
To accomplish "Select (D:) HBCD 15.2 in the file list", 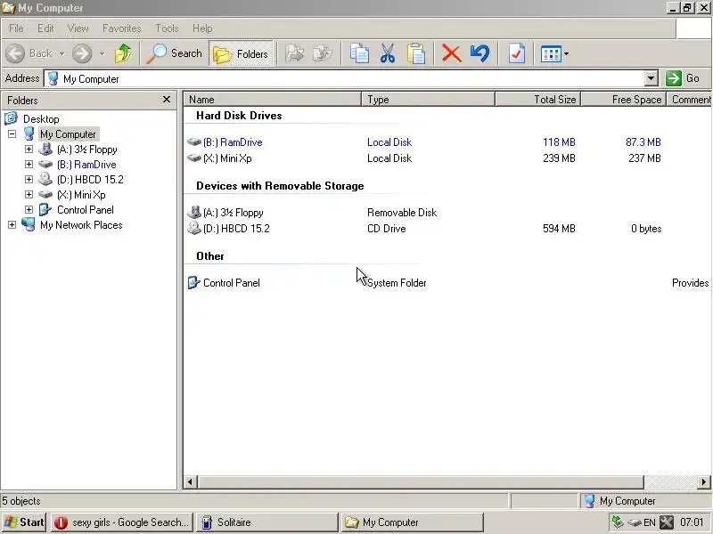I will tap(236, 229).
